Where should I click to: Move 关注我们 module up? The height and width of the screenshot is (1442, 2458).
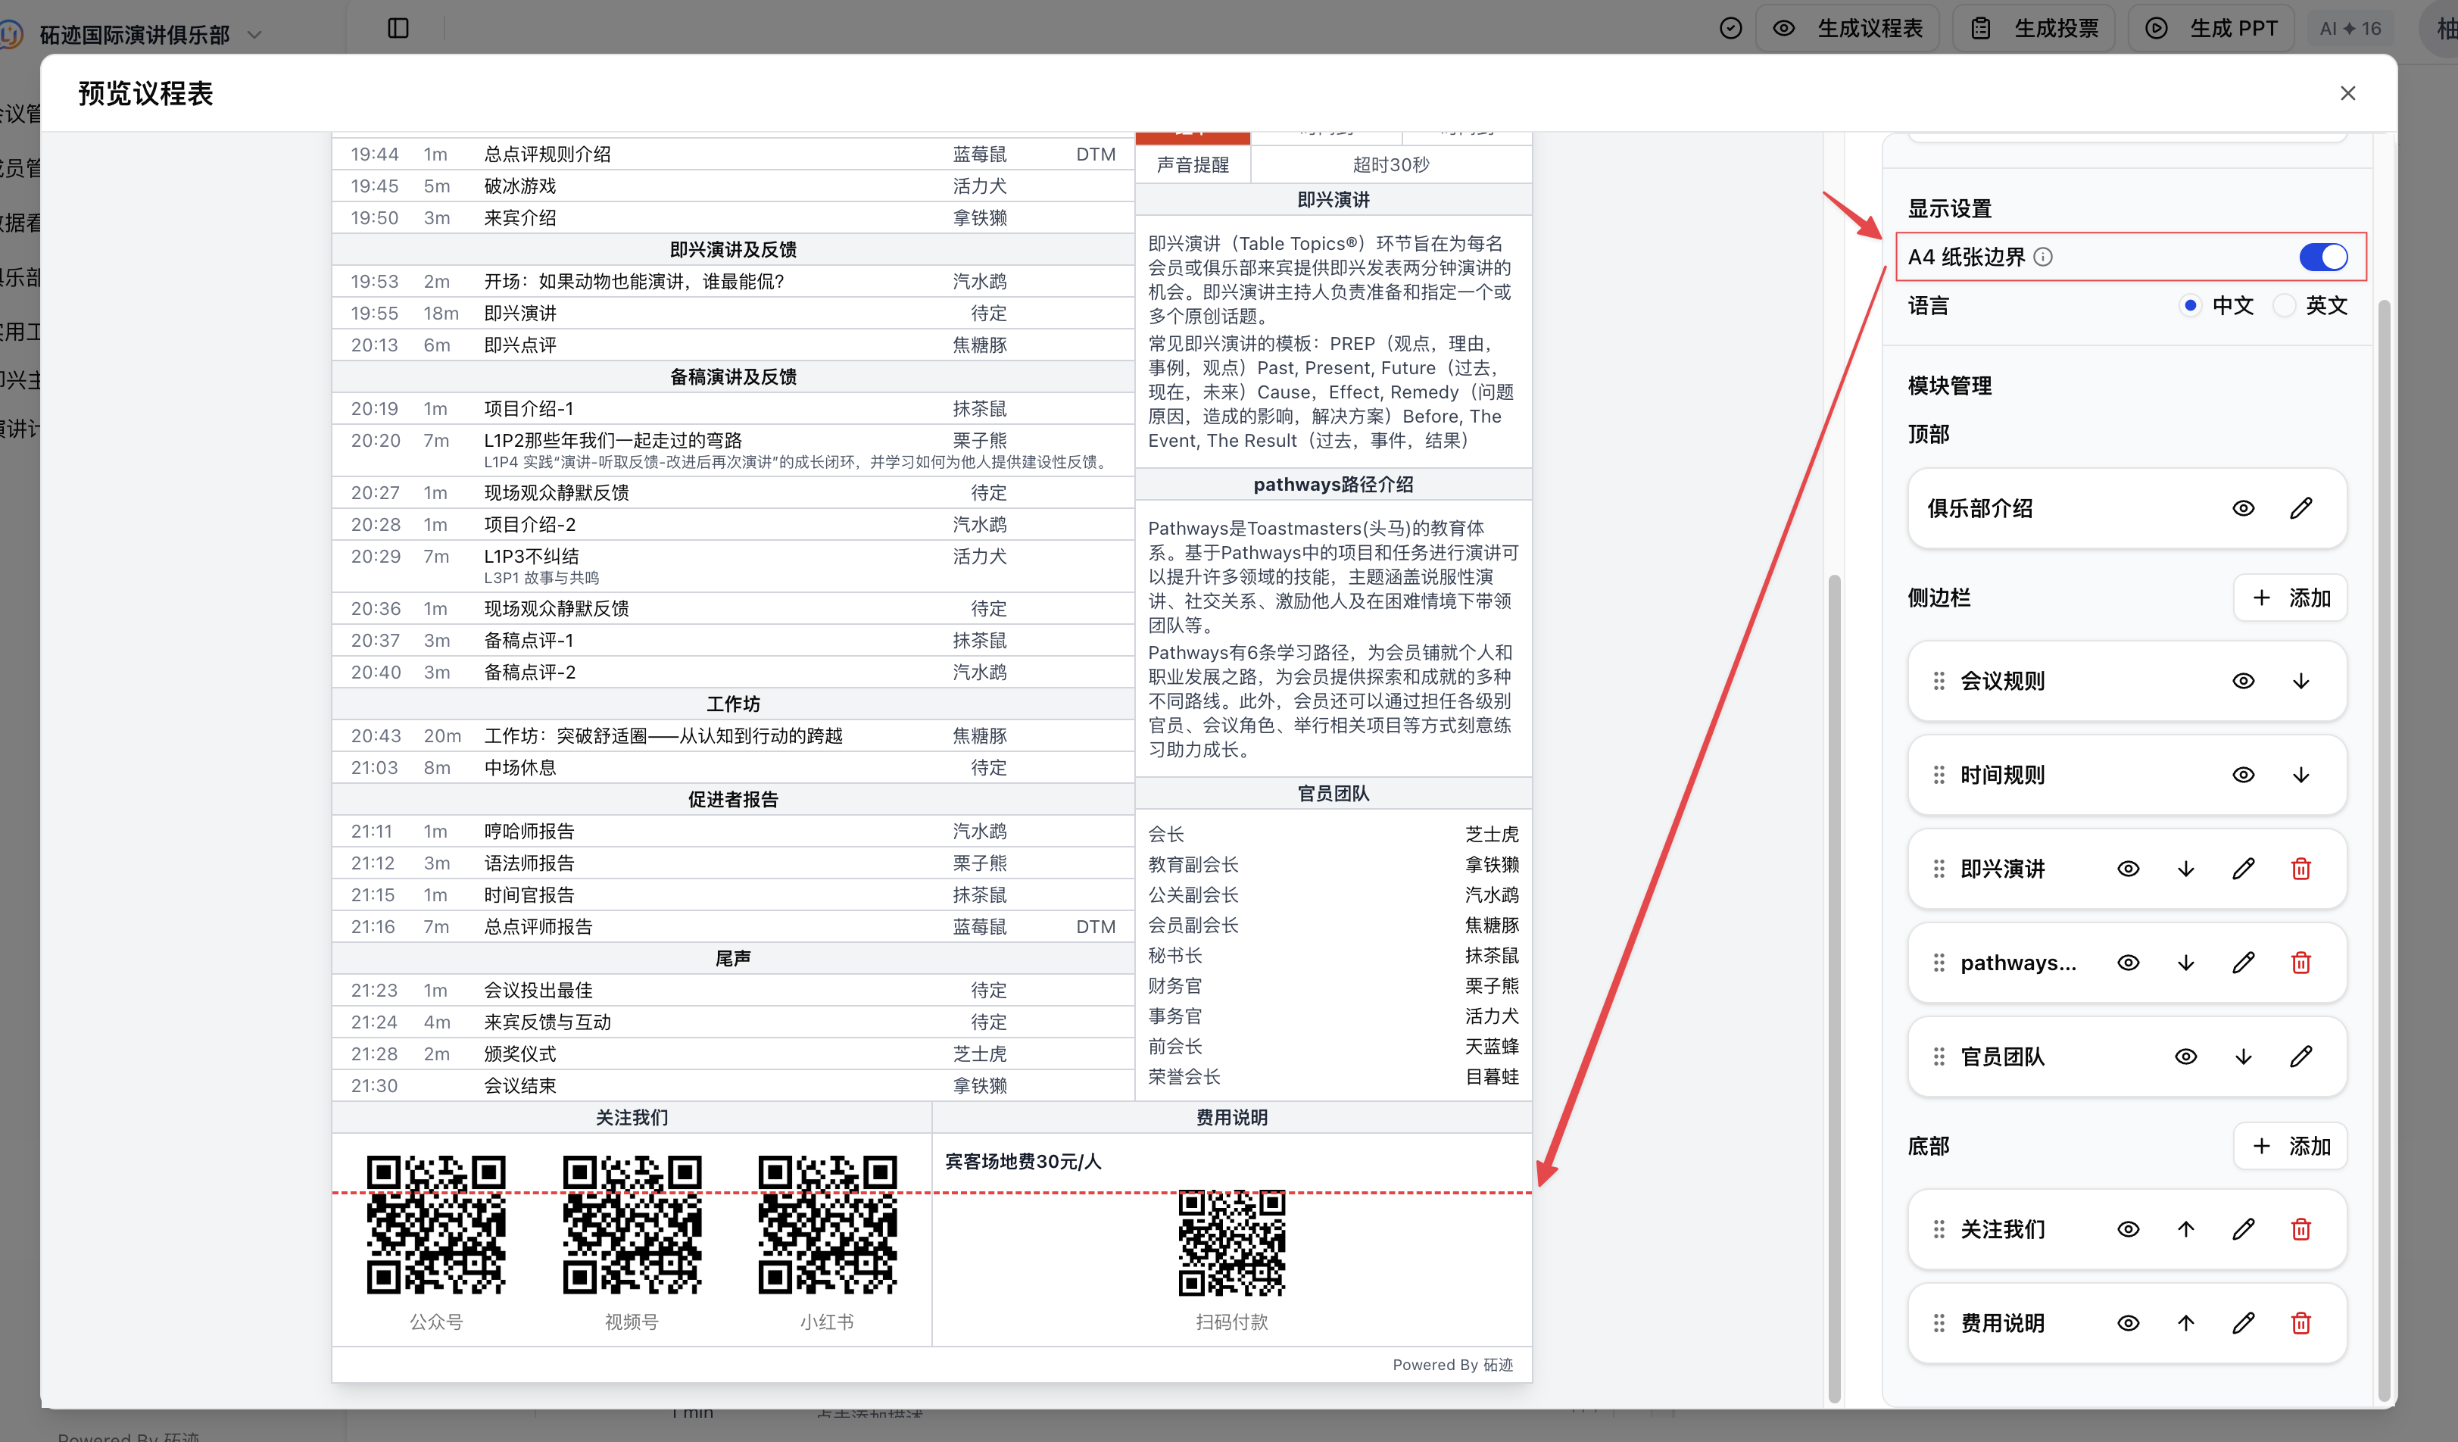[x=2186, y=1229]
